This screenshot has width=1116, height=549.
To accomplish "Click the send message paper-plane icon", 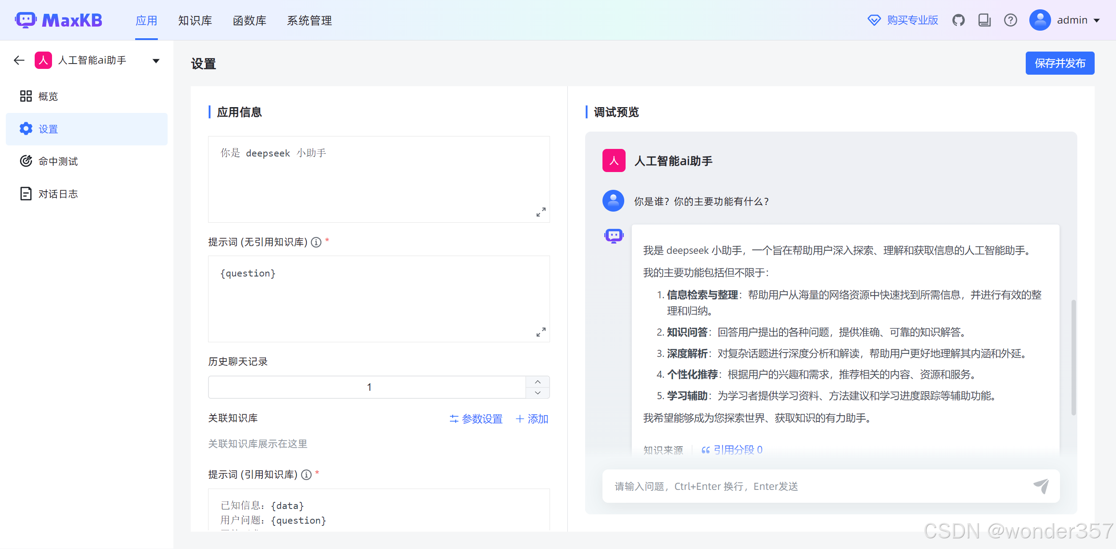I will (x=1042, y=486).
